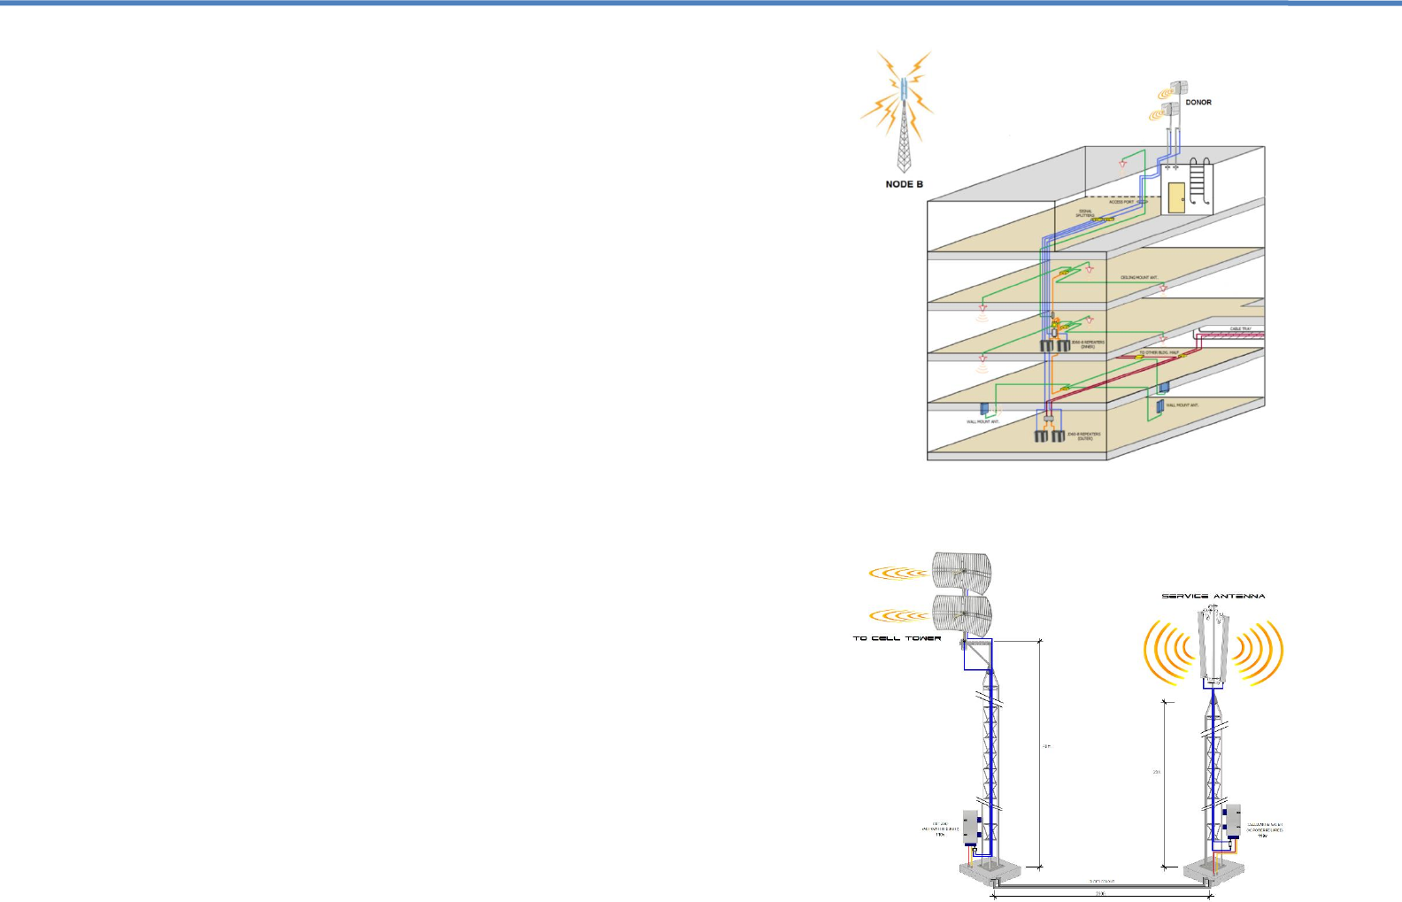This screenshot has height=902, width=1402.
Task: Click the horizontal distance dimension under the towers
Action: [1101, 894]
